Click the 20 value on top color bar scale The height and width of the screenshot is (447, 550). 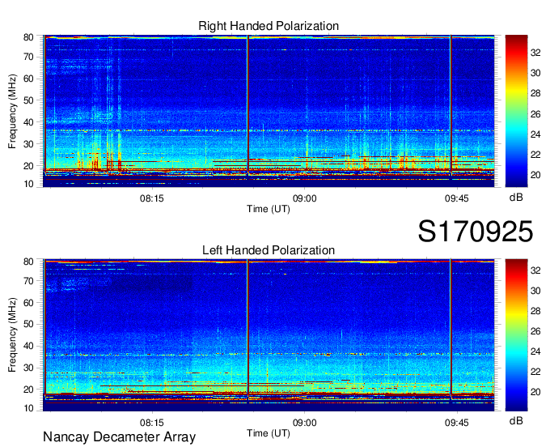pos(535,175)
